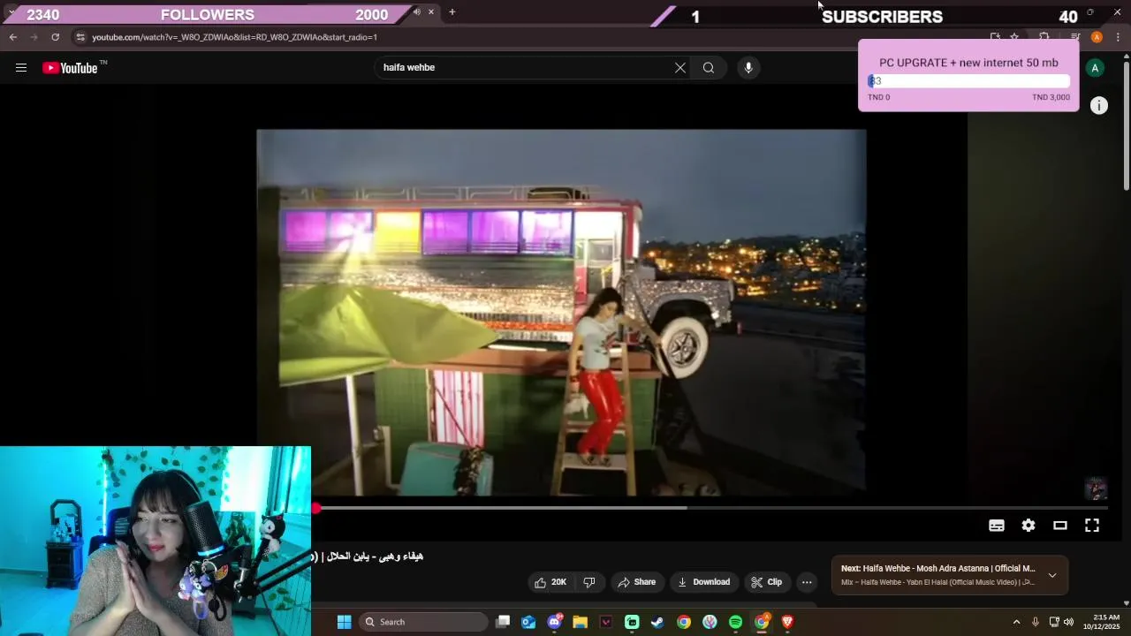Show video info card icon

coord(1098,105)
